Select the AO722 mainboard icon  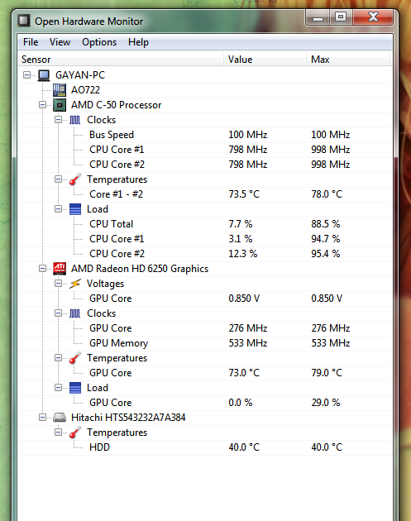60,90
